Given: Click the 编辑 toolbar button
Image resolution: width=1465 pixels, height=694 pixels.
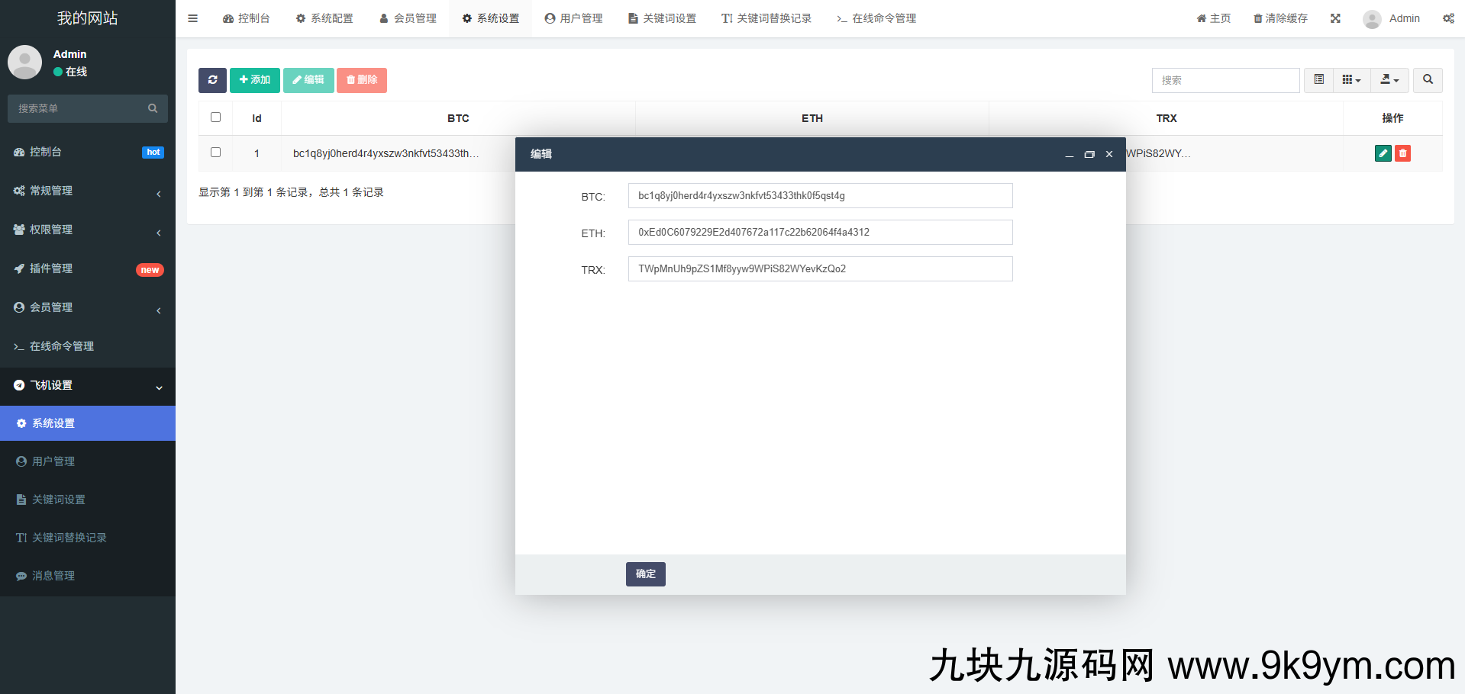Looking at the screenshot, I should pyautogui.click(x=308, y=80).
